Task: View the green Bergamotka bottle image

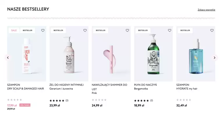Action: click(153, 55)
